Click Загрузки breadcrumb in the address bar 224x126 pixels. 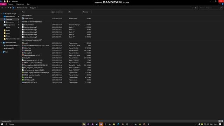pos(33,8)
